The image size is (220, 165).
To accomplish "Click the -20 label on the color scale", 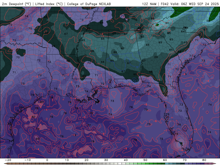I will [8, 160].
